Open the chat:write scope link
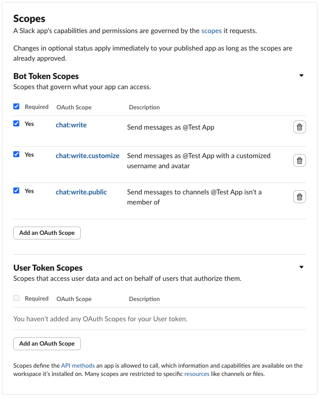 pyautogui.click(x=71, y=125)
